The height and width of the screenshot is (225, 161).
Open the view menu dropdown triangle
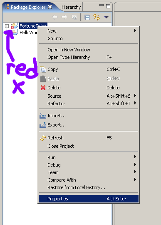107,17
